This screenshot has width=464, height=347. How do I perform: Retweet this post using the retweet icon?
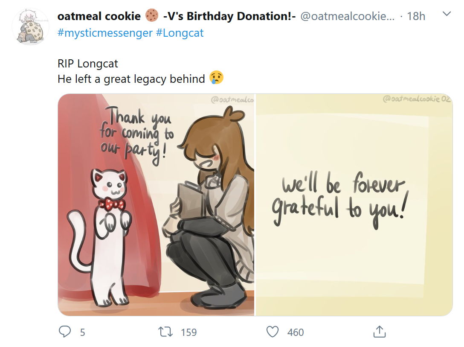click(x=165, y=332)
